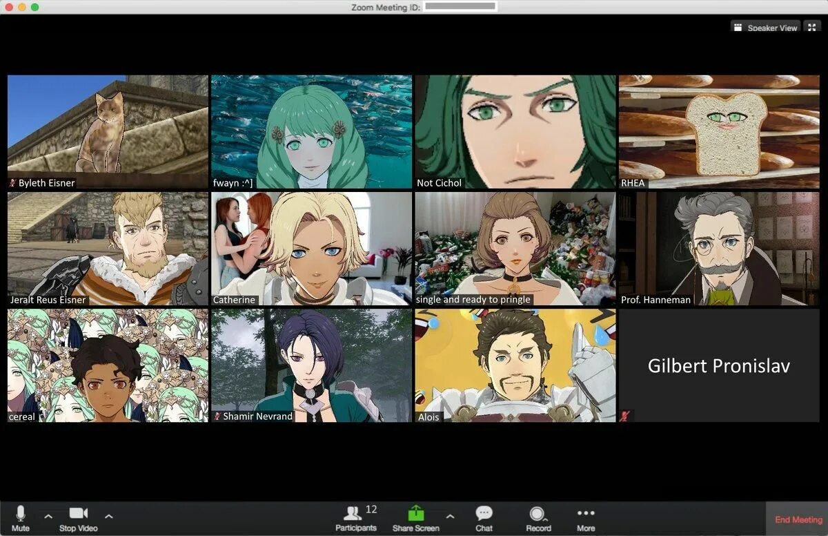Select 'single and ready to pringle' tile

coord(515,249)
